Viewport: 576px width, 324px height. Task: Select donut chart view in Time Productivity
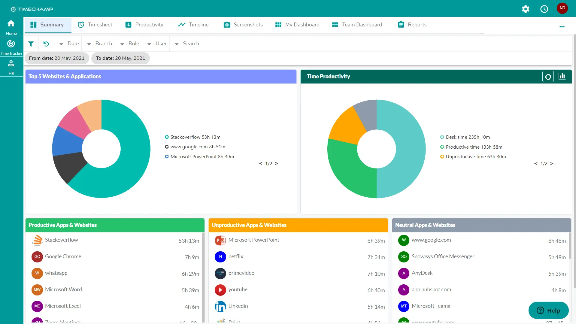pos(548,77)
